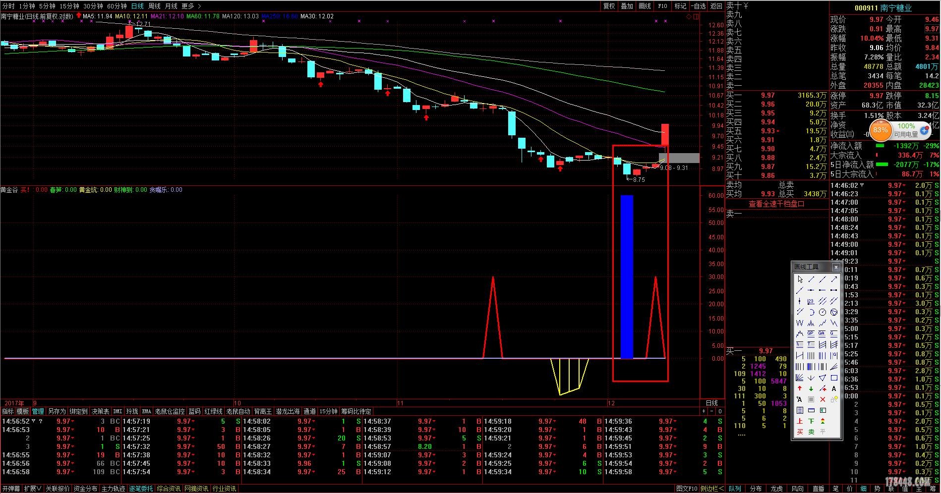Open the 资金分布 tab
The width and height of the screenshot is (941, 494).
click(x=85, y=489)
